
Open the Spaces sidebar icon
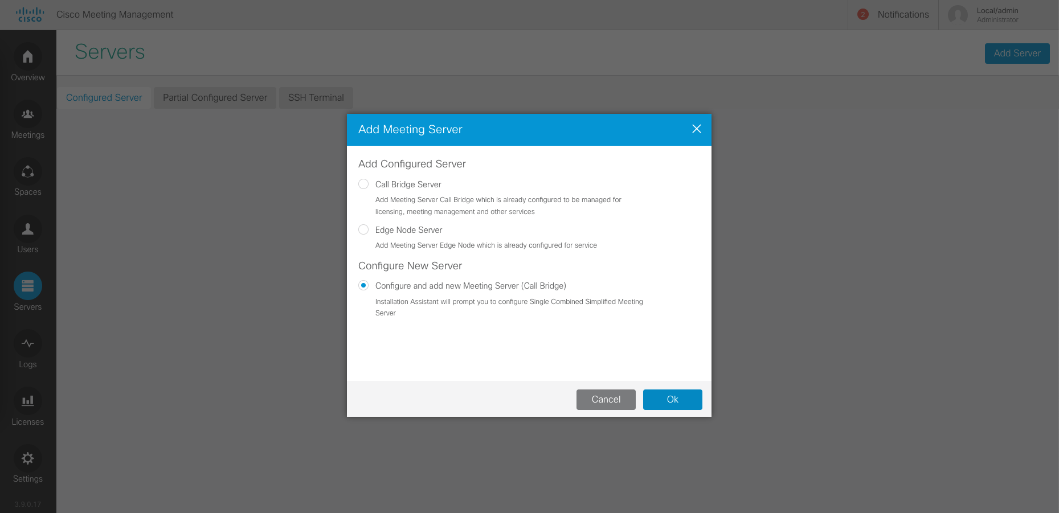pos(27,172)
